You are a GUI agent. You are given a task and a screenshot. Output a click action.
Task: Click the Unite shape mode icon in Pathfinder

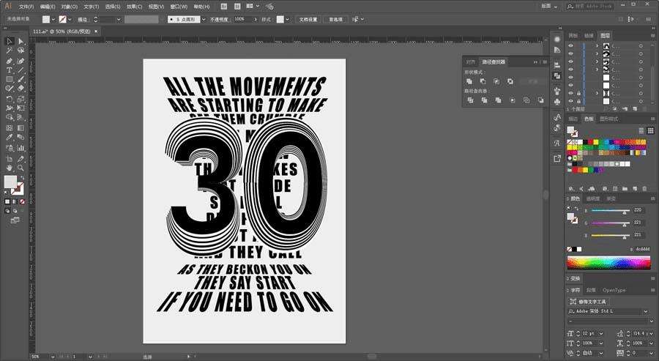pyautogui.click(x=469, y=81)
